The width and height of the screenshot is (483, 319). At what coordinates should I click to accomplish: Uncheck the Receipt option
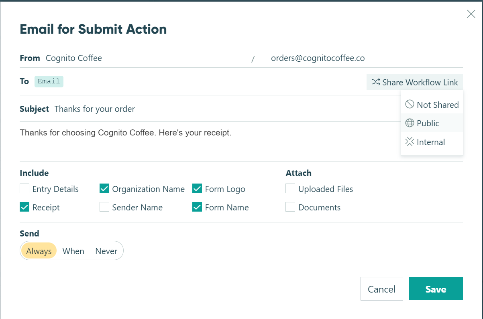(24, 207)
